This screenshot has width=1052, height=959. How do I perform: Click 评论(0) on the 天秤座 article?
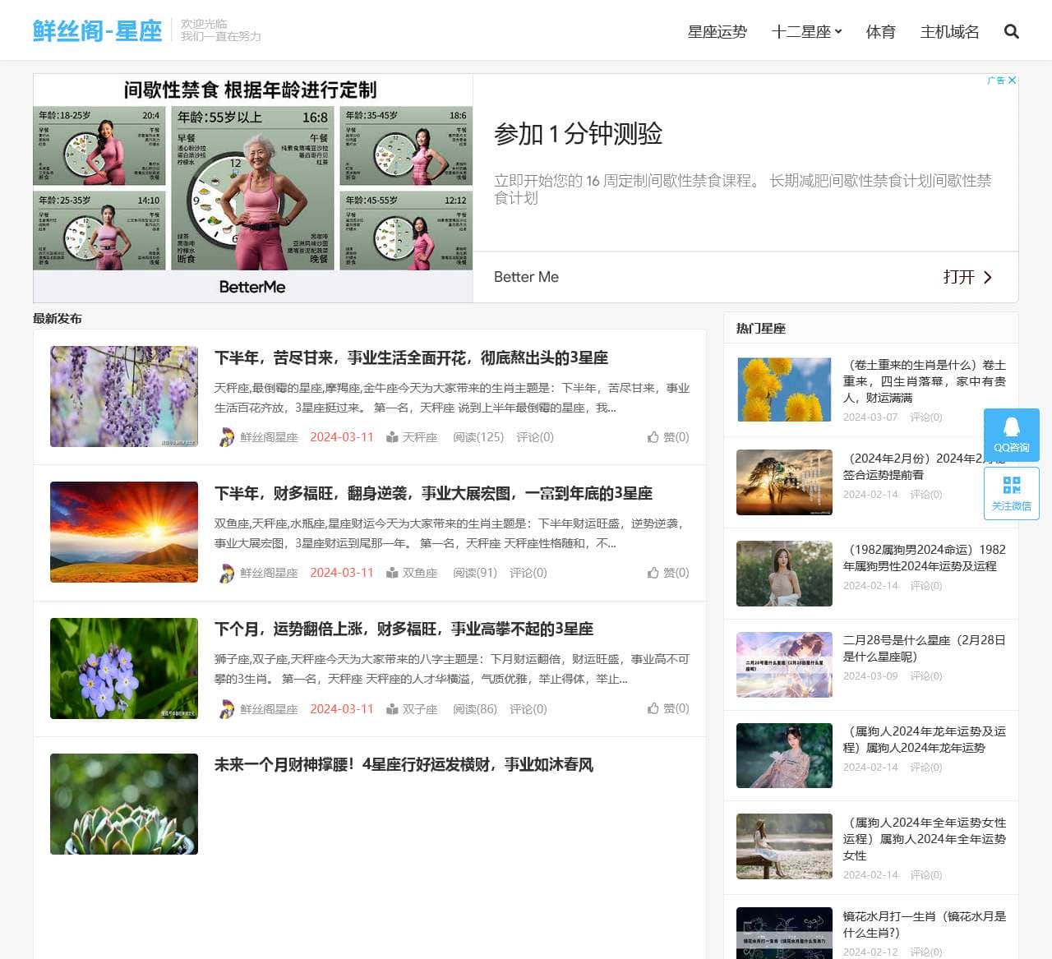click(x=535, y=437)
